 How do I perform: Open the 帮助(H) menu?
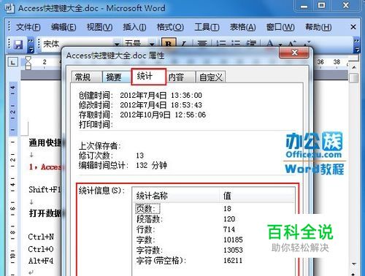click(x=318, y=27)
